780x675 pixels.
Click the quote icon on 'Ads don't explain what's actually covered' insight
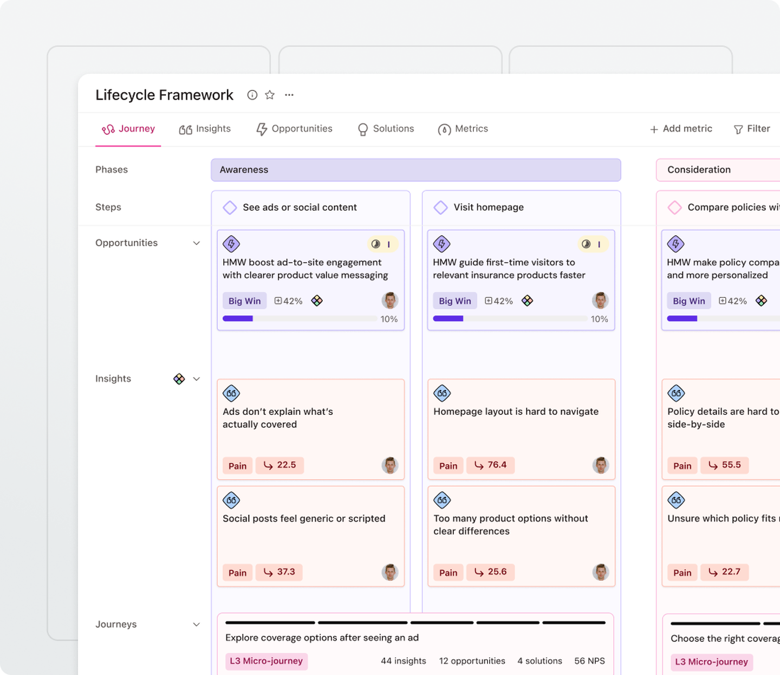tap(231, 393)
